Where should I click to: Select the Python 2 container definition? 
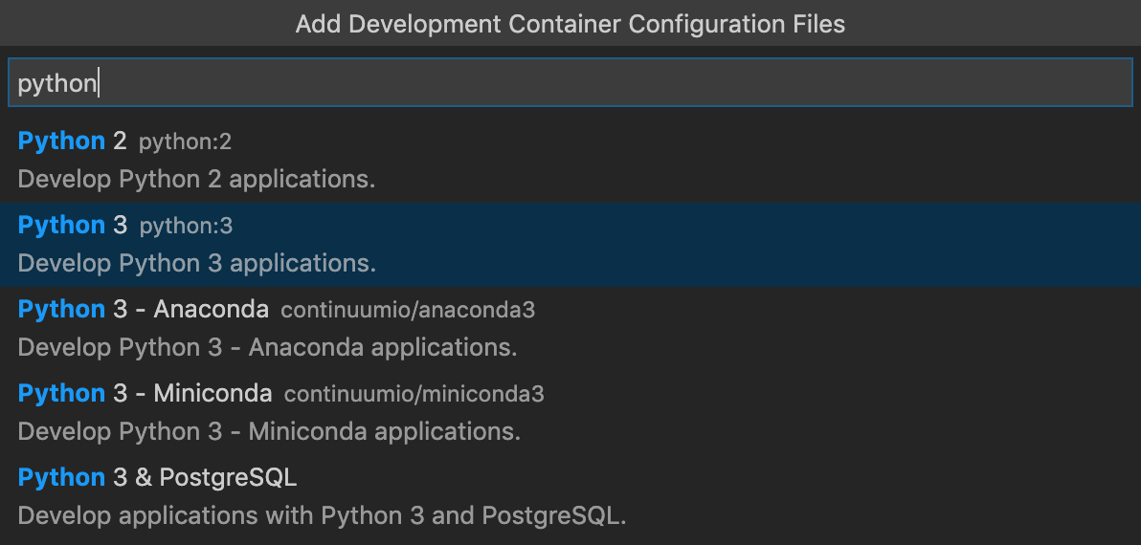570,161
